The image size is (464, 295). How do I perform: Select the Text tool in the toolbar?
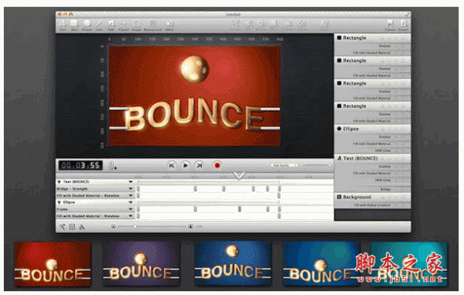(x=63, y=25)
